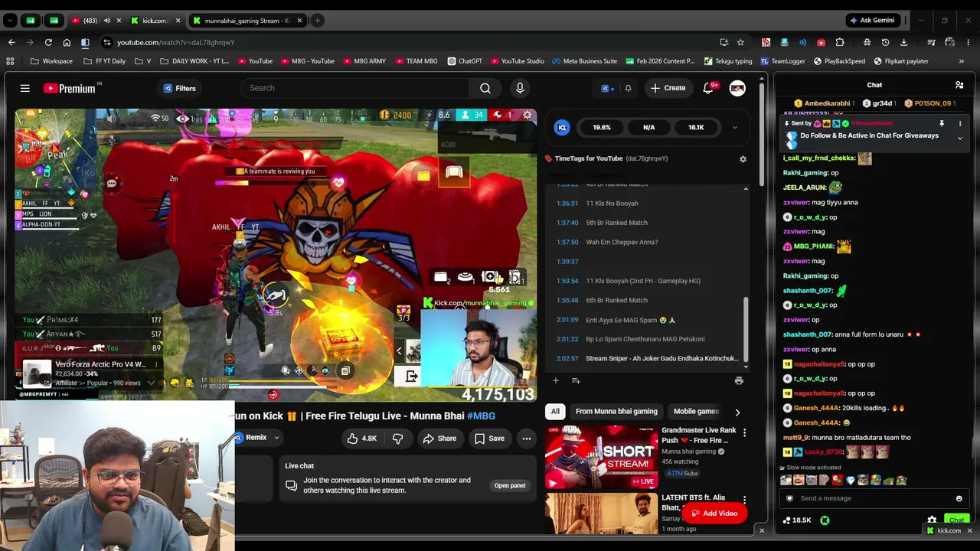The height and width of the screenshot is (551, 980).
Task: Start voice search with the microphone
Action: pyautogui.click(x=520, y=88)
